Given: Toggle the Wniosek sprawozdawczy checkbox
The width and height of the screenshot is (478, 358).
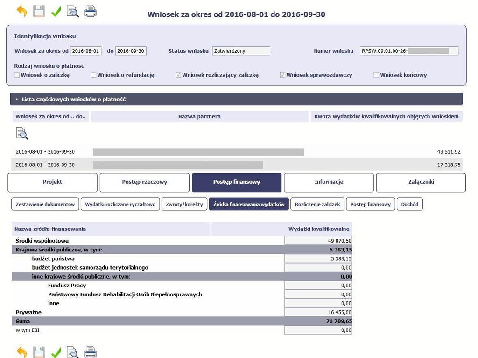Looking at the screenshot, I should tap(282, 75).
